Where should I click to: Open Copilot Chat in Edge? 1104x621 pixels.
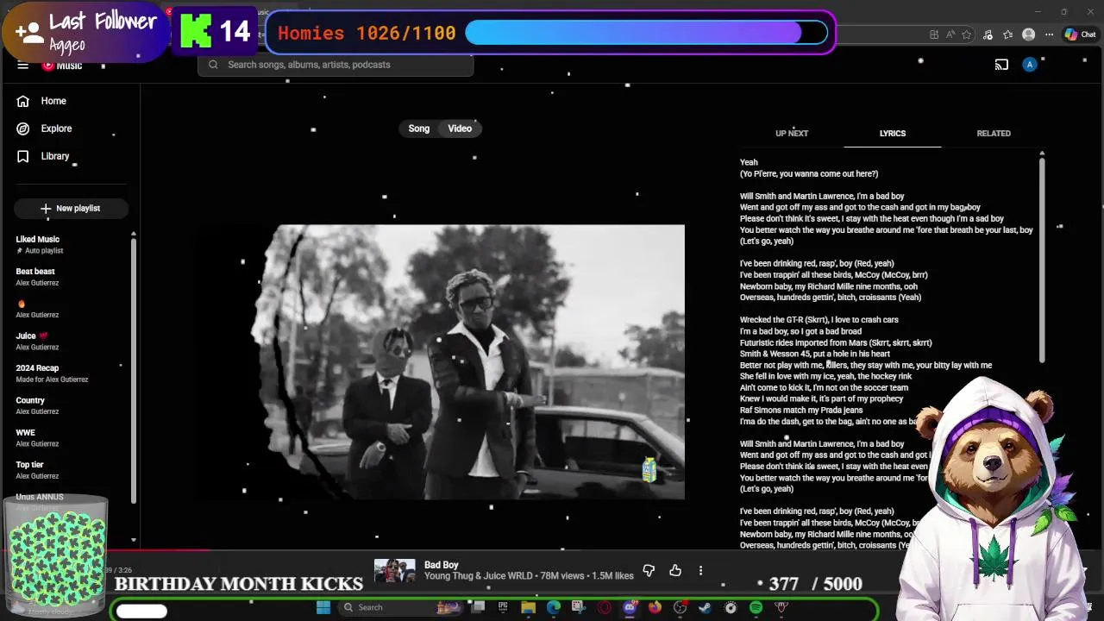tap(1079, 34)
